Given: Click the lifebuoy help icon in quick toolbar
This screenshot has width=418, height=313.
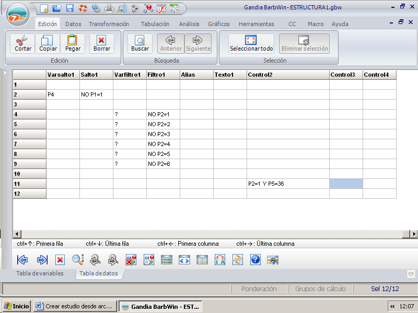Looking at the screenshot, I should tap(83, 8).
